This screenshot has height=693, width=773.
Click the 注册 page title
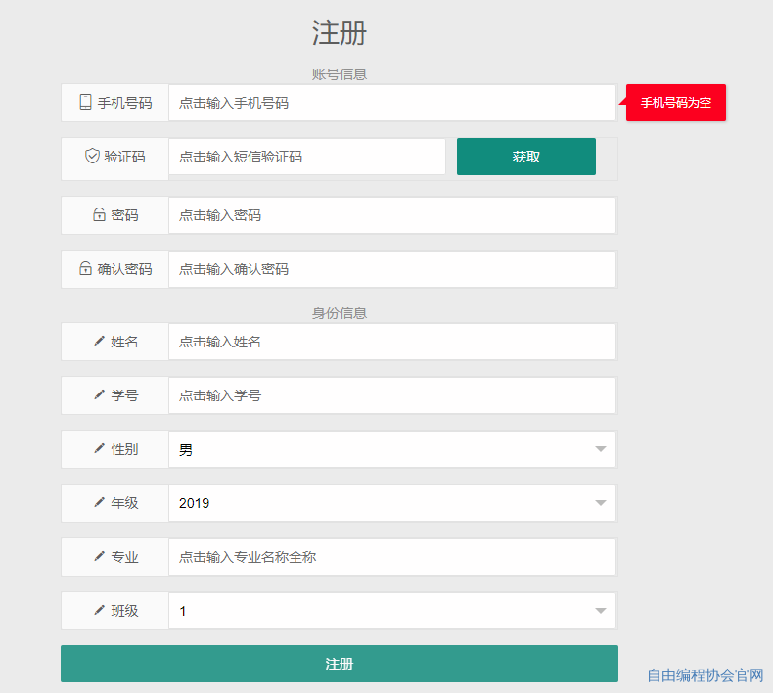(340, 33)
